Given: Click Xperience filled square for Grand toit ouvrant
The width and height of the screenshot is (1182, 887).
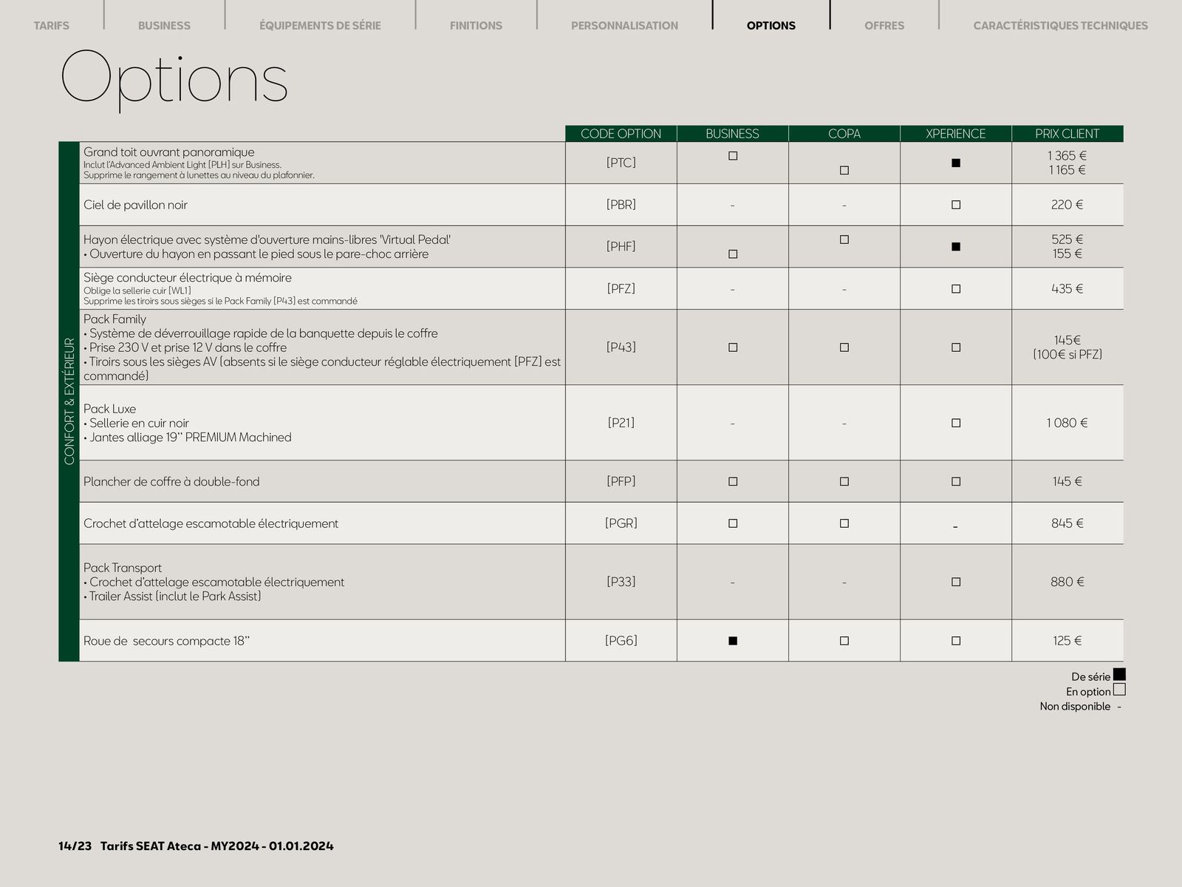Looking at the screenshot, I should (956, 163).
